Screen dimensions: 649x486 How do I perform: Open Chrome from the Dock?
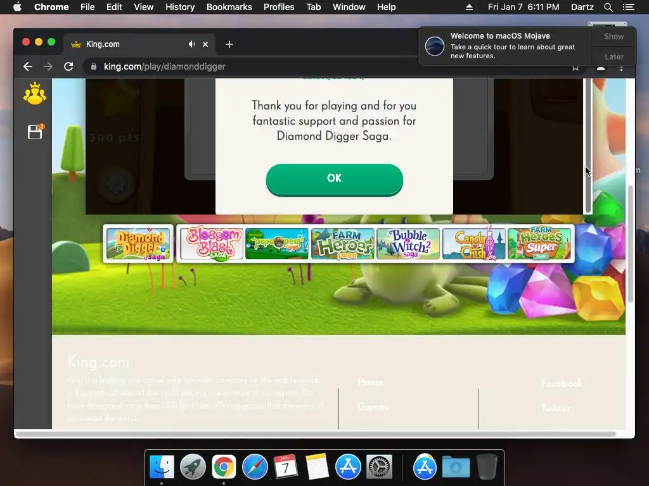point(224,467)
